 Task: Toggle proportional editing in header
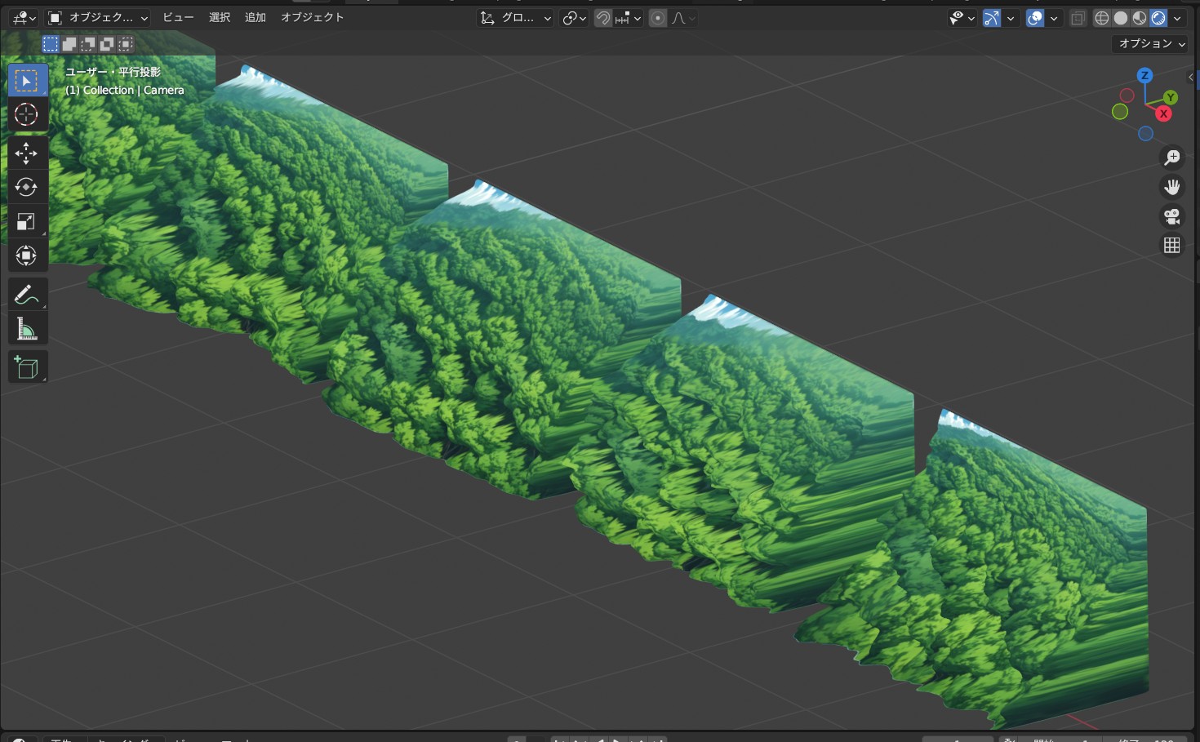(x=658, y=18)
